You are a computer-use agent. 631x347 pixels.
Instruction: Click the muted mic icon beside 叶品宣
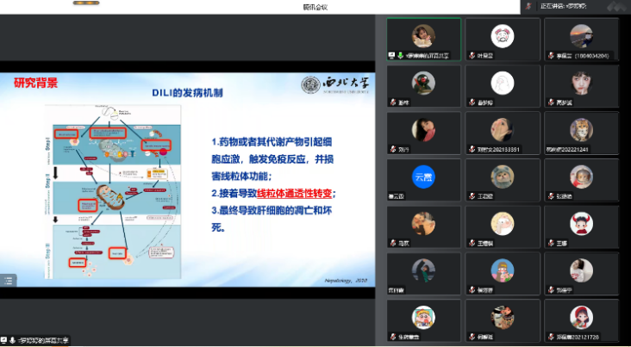pyautogui.click(x=471, y=55)
